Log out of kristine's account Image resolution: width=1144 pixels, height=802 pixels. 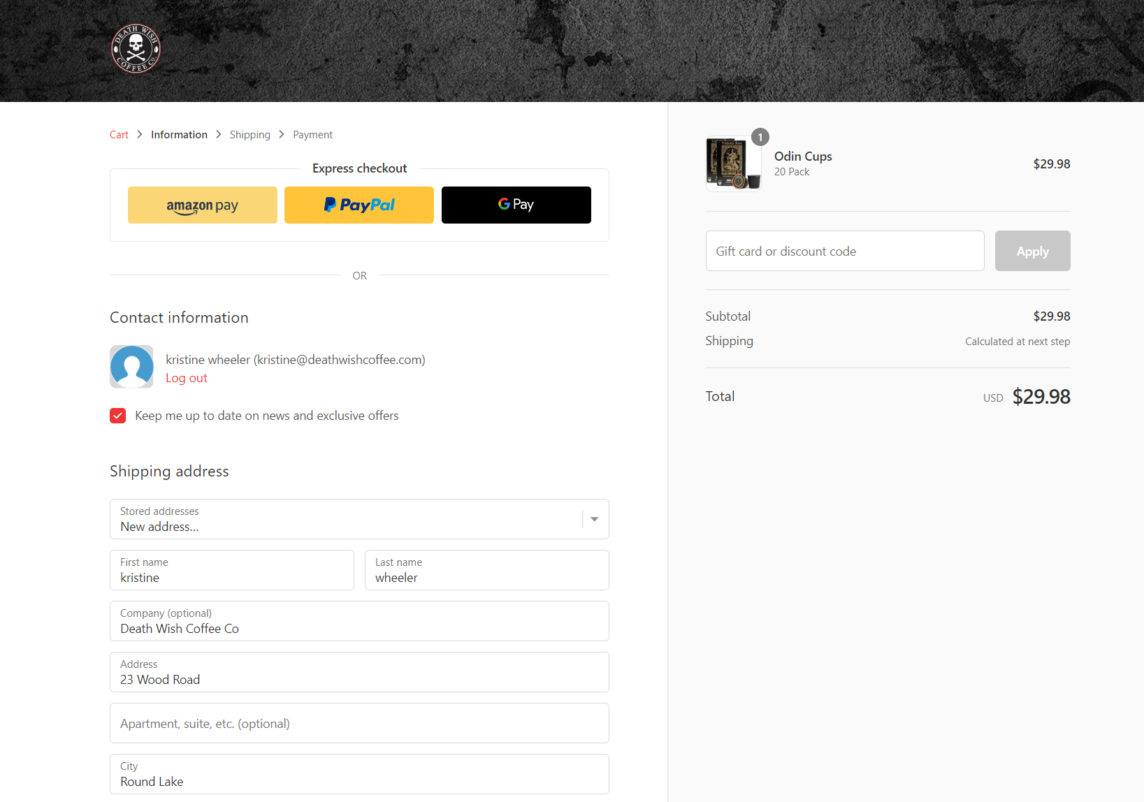[187, 378]
